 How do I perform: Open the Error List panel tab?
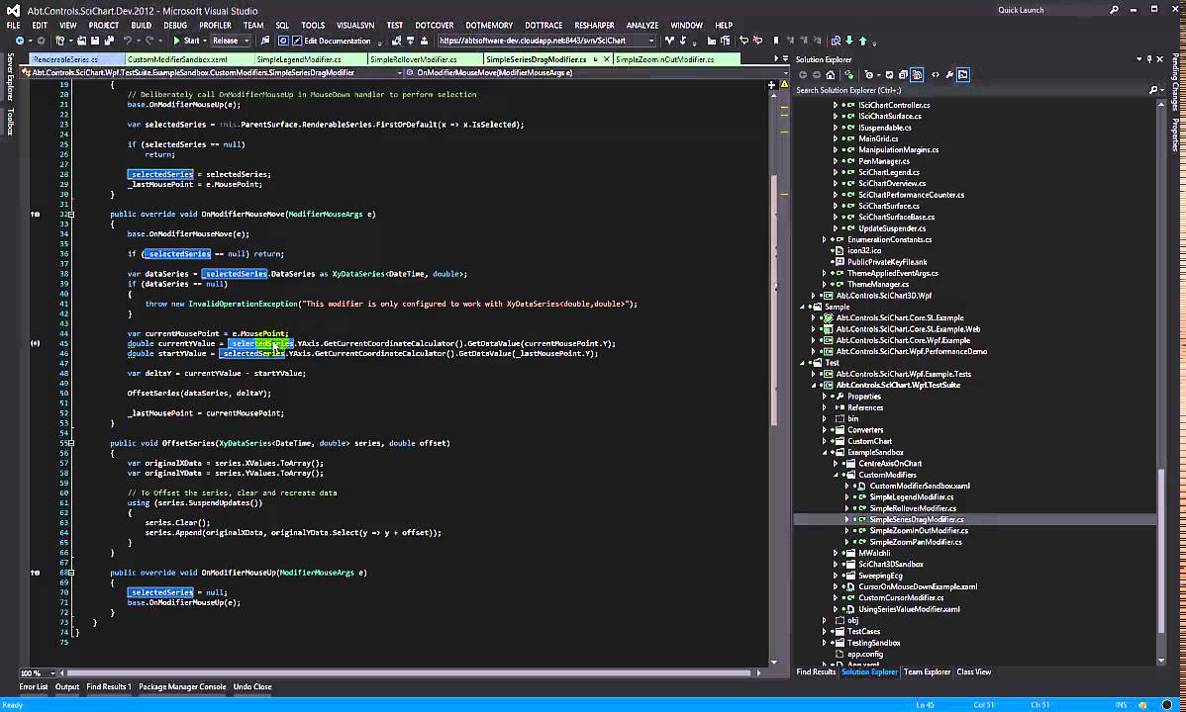click(34, 687)
